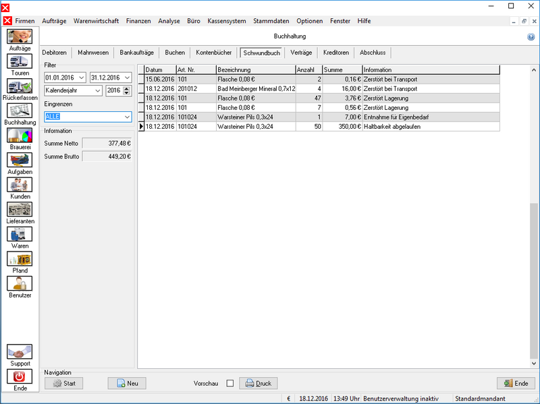Open the end date 31.12.2016 dropdown

(x=127, y=78)
